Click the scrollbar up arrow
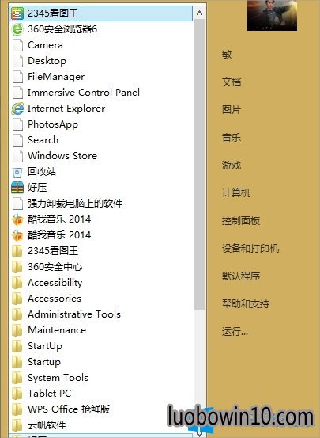This screenshot has height=438, width=320. point(199,13)
